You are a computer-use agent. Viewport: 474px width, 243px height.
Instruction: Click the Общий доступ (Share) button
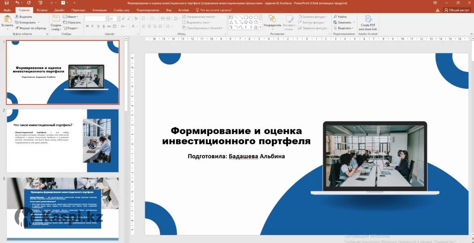coord(457,10)
